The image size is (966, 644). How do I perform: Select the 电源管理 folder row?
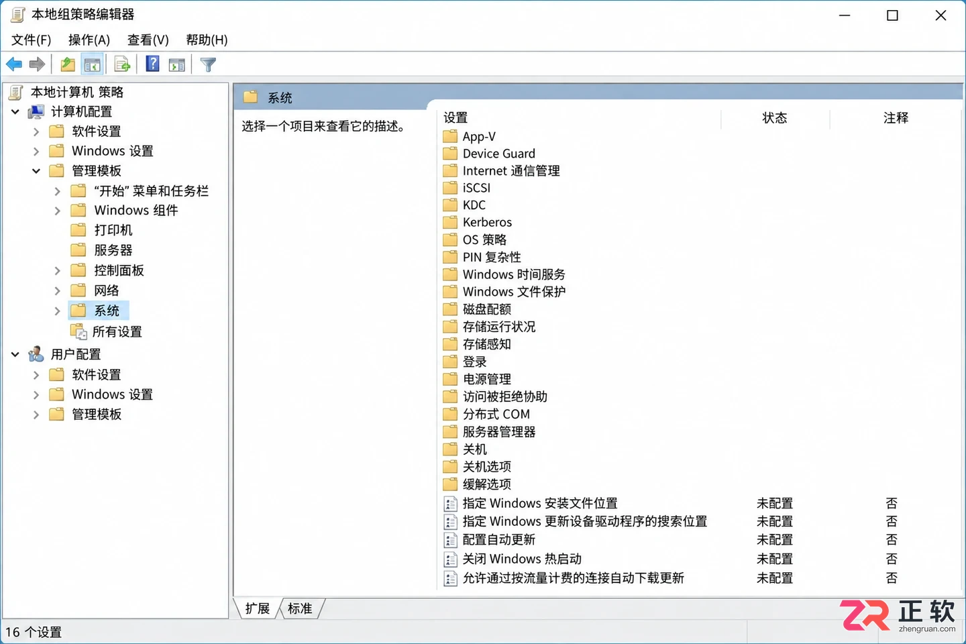(487, 379)
